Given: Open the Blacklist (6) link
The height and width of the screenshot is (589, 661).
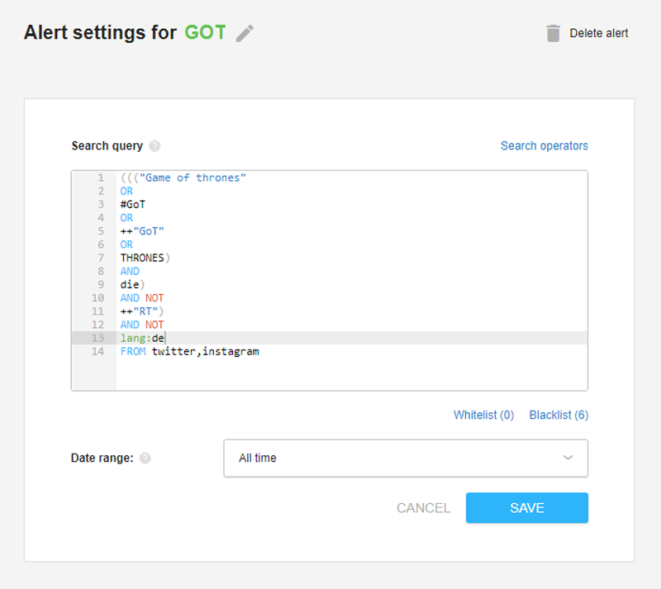Looking at the screenshot, I should (559, 416).
